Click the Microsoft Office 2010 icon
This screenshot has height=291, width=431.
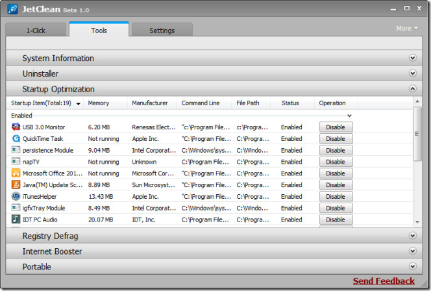(16, 173)
